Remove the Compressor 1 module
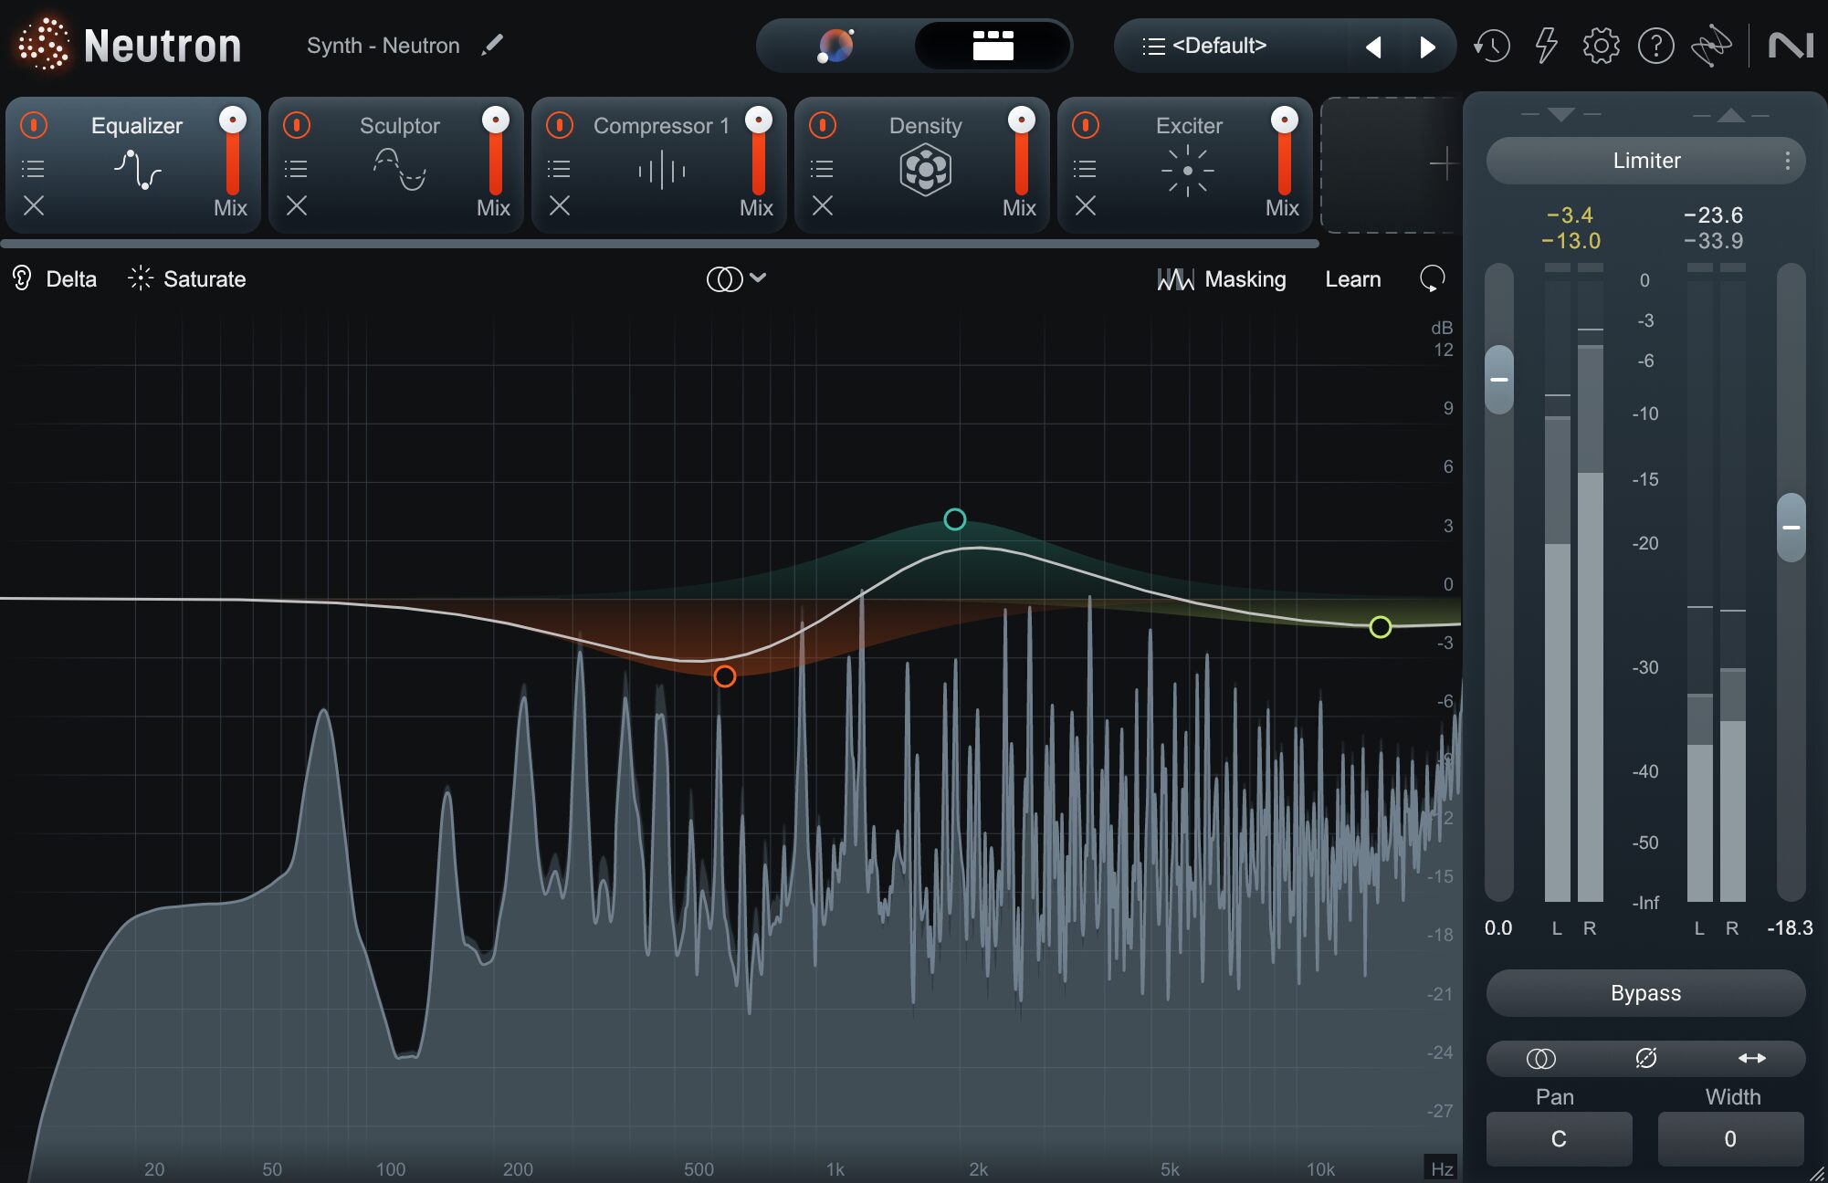1828x1183 pixels. 560,205
